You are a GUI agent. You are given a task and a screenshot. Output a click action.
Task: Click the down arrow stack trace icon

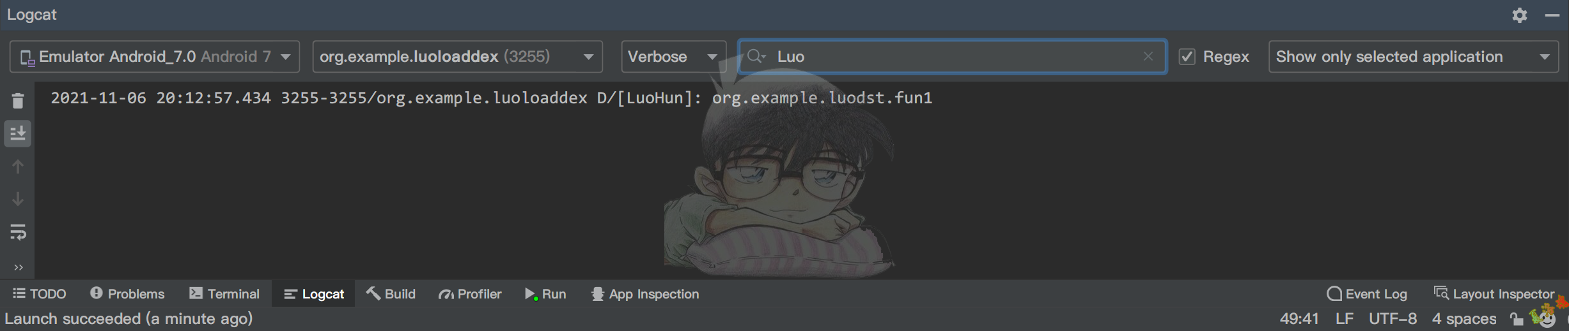[18, 200]
